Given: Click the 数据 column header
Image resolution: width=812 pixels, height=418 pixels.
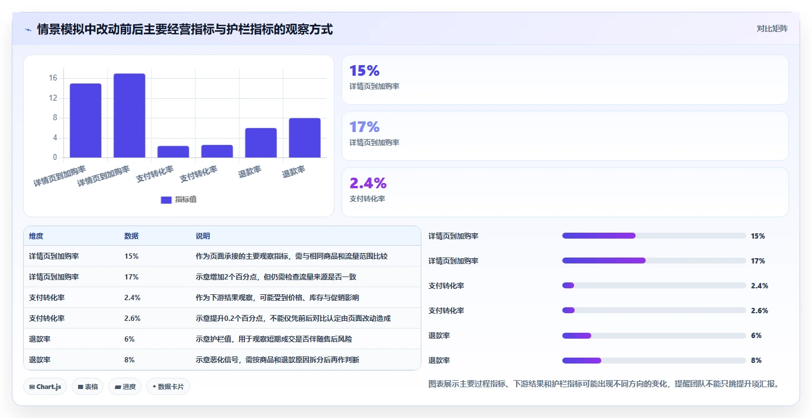Looking at the screenshot, I should pos(131,236).
